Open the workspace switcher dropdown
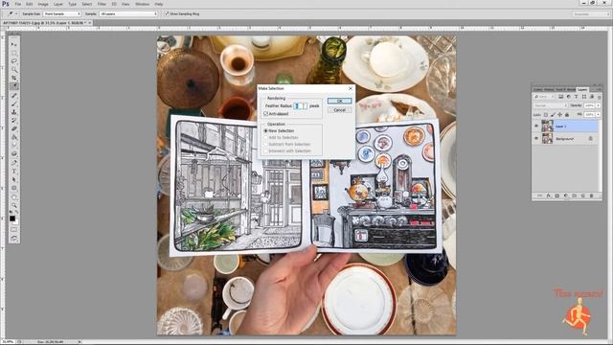 pyautogui.click(x=591, y=14)
